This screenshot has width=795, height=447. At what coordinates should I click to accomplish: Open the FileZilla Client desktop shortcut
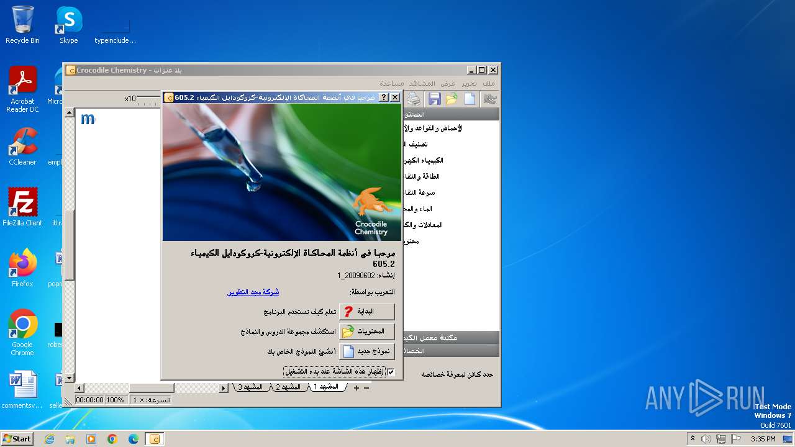[22, 207]
